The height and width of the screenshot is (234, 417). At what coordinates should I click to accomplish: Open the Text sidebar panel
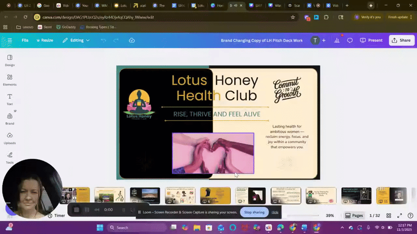click(x=10, y=100)
